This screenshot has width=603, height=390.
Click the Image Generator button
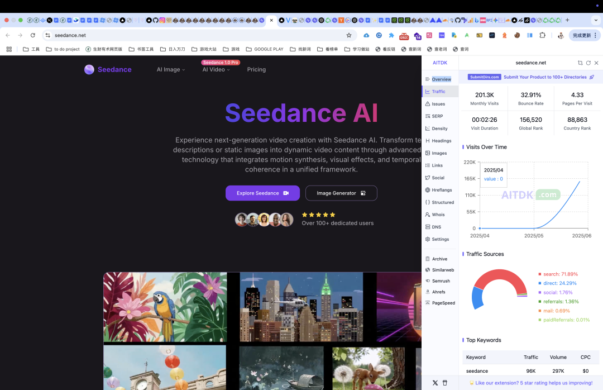[x=341, y=193]
